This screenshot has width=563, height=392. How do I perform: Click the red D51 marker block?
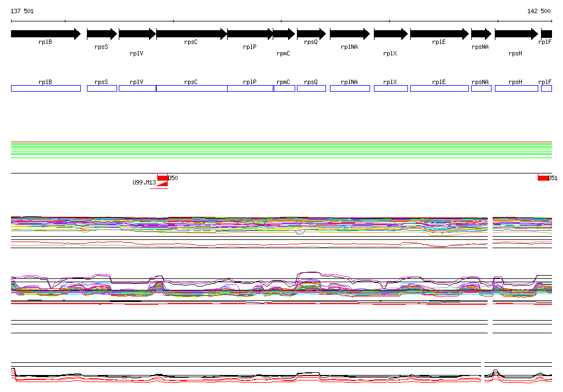(x=543, y=178)
